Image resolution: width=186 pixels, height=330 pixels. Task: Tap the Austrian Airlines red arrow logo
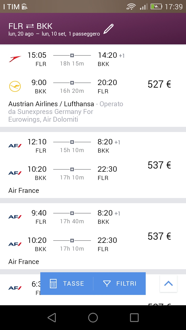pos(15,59)
